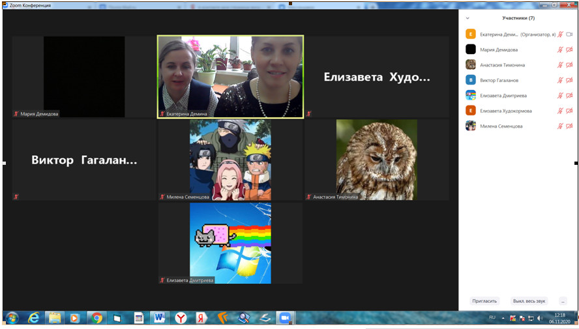Image resolution: width=579 pixels, height=329 pixels.
Task: Click the muted microphone icon for Виктор Гагаланов
Action: tap(559, 80)
